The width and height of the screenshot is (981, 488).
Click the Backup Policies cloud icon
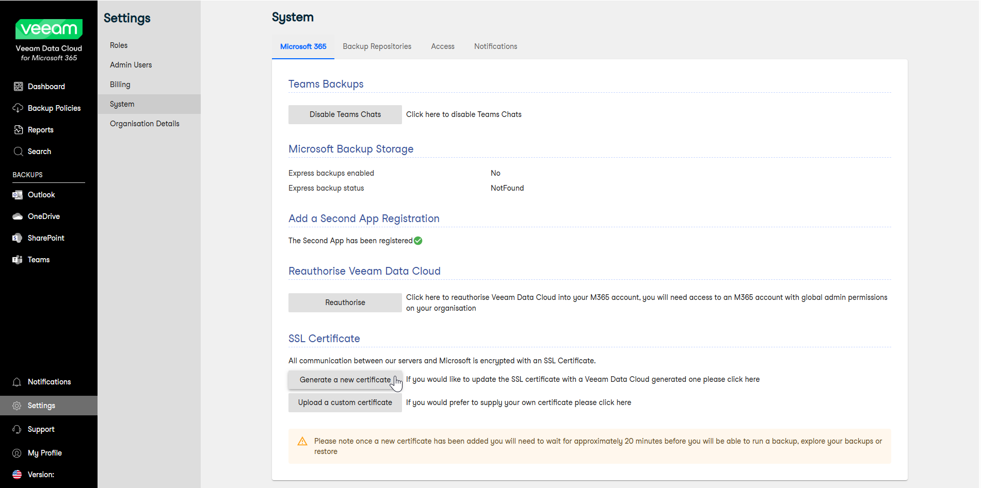[18, 108]
